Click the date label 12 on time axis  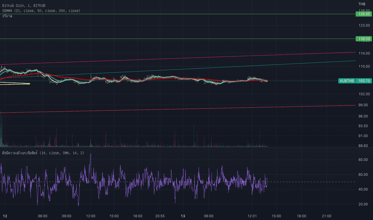5,216
